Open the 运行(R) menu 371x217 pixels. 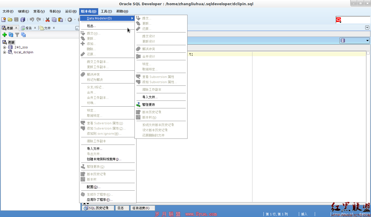71,11
